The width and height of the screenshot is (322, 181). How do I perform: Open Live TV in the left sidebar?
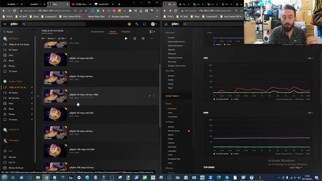pyautogui.click(x=12, y=162)
